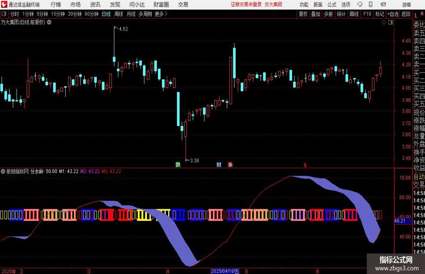Open the 功能 menu
The width and height of the screenshot is (425, 274).
tap(304, 4)
